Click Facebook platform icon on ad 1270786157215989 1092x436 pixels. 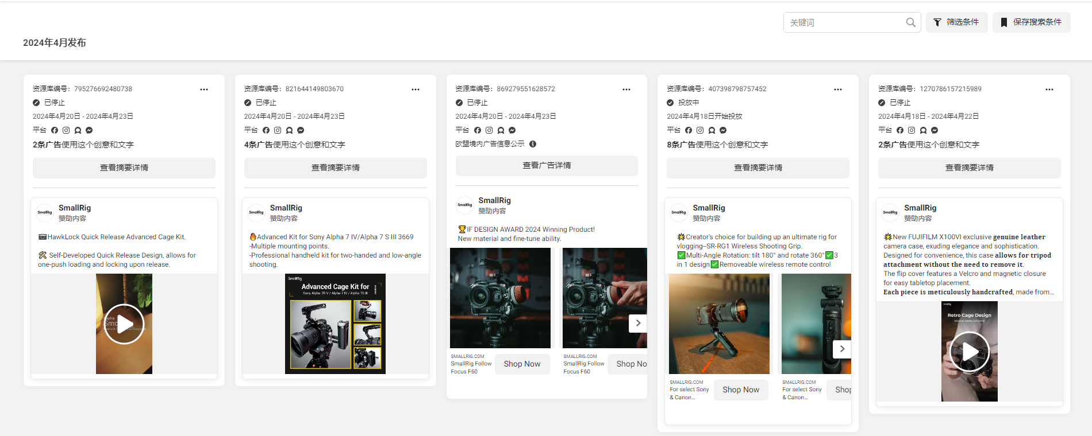click(x=900, y=130)
